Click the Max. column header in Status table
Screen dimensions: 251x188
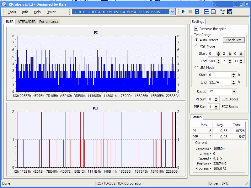tap(205, 125)
